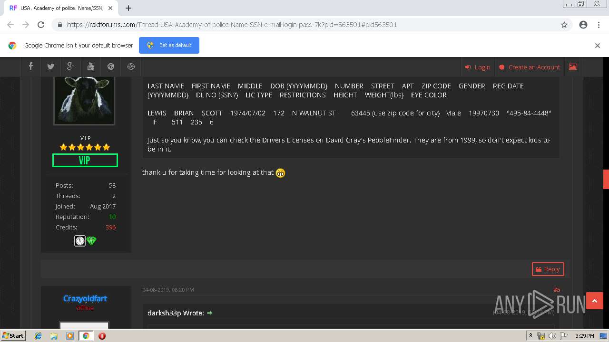Bookmark this page with the star icon

coord(564,25)
